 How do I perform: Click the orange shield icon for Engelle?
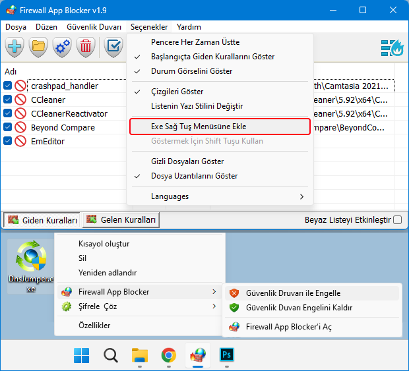pyautogui.click(x=234, y=293)
